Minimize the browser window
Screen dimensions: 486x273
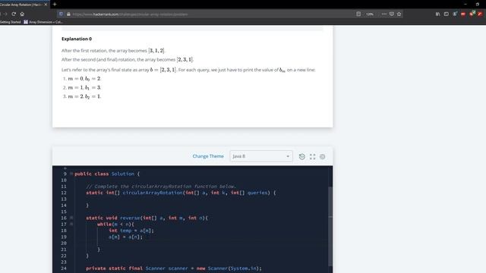465,4
